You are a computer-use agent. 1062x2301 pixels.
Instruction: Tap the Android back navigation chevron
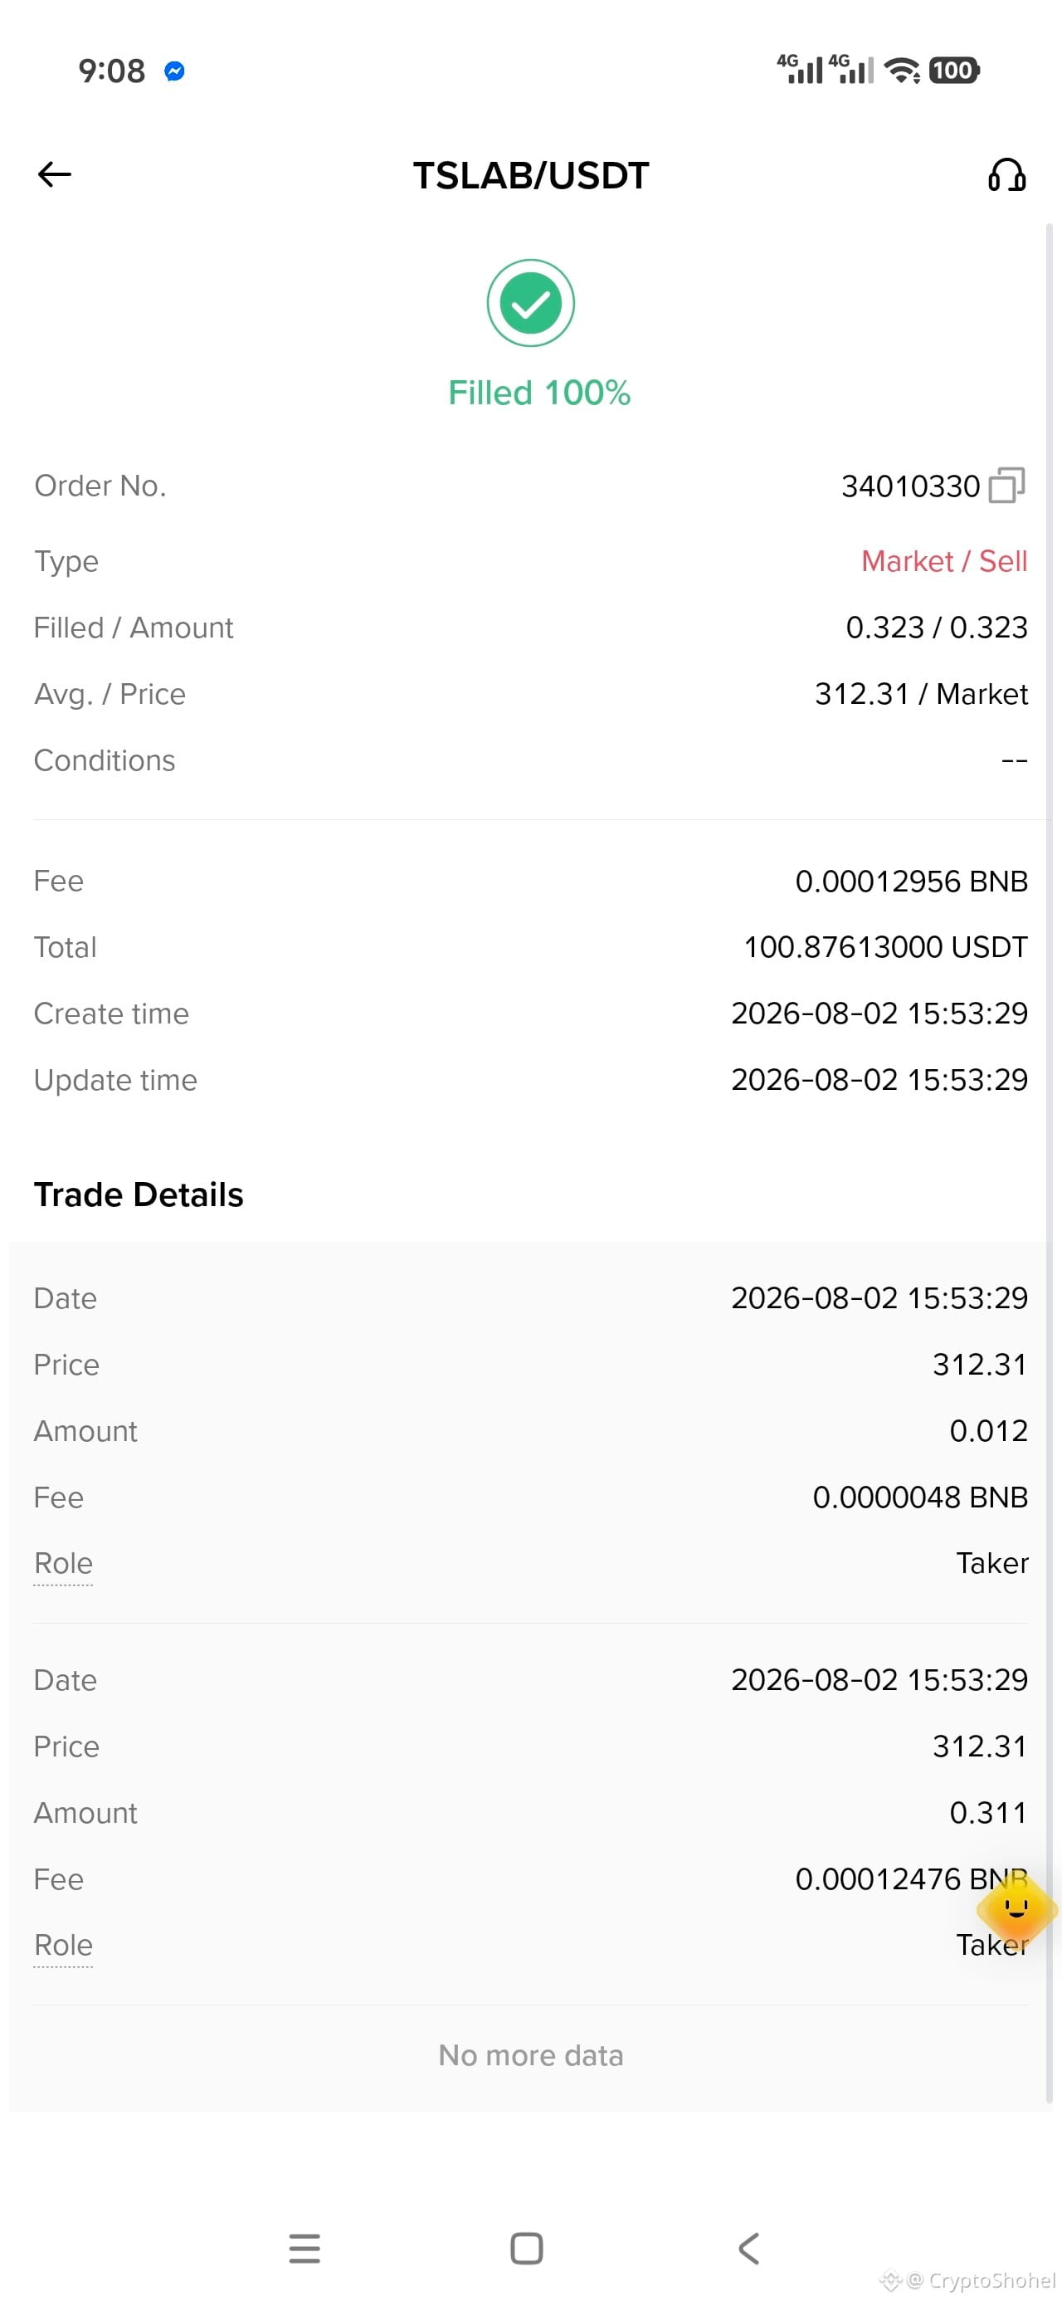748,2247
